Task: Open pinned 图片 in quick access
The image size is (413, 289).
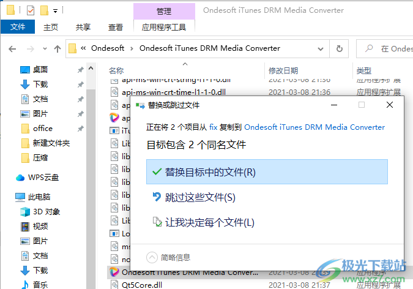Action: 40,114
